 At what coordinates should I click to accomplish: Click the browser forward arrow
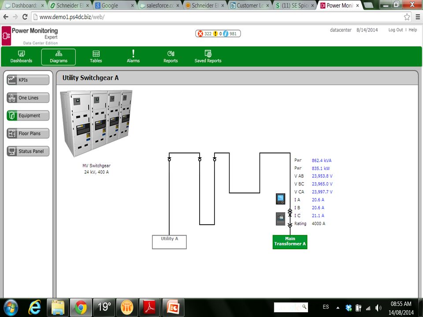click(x=15, y=17)
